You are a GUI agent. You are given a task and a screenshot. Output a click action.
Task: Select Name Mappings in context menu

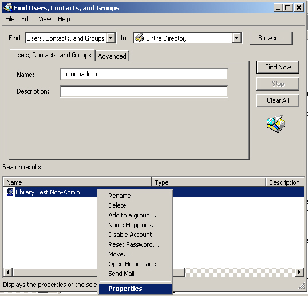click(135, 225)
